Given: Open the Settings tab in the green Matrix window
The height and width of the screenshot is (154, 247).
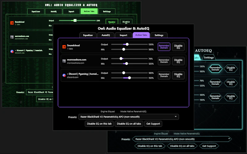Looking at the screenshot, I should pos(107,11).
